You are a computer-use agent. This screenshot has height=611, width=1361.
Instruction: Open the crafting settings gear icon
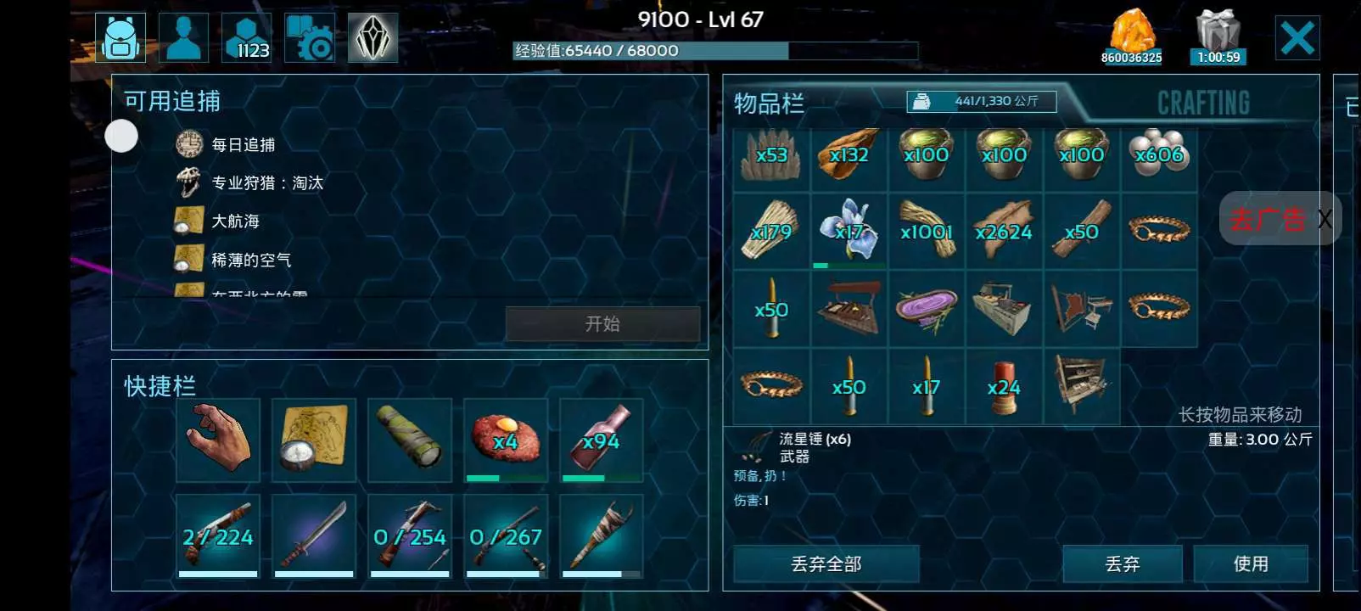point(310,38)
